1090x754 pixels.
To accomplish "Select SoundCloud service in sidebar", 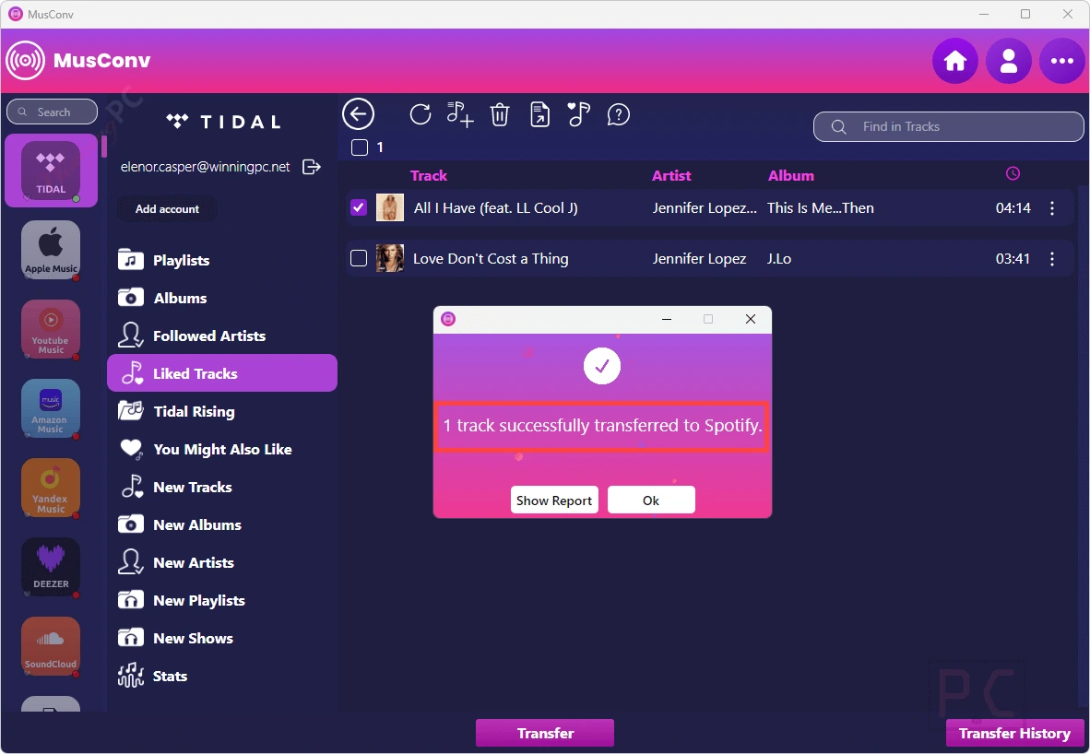I will click(51, 645).
